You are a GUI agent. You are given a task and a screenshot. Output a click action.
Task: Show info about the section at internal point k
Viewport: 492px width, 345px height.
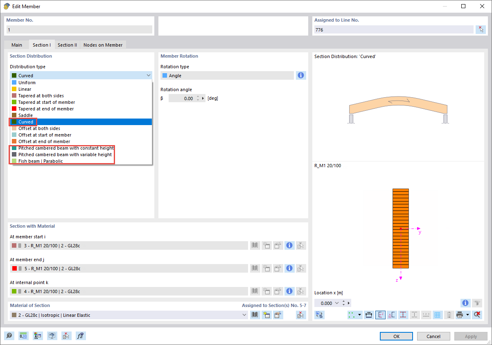pos(289,291)
